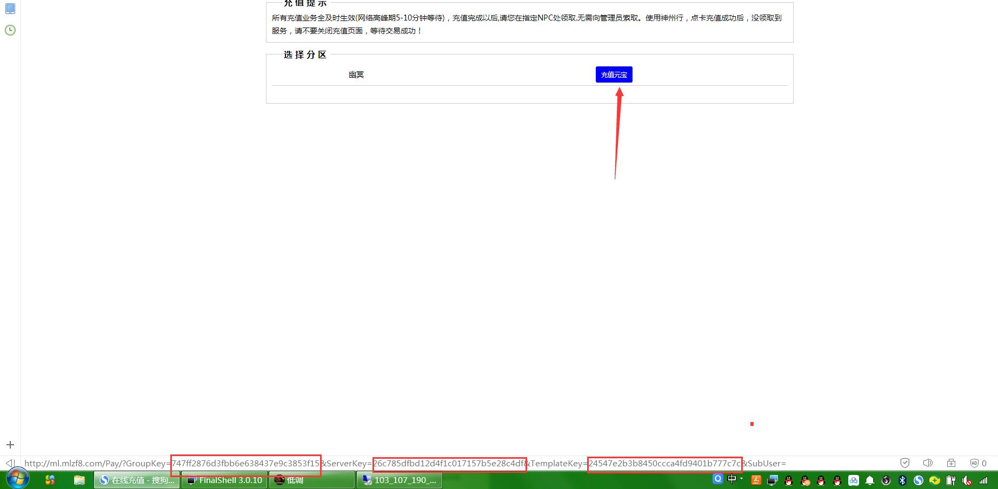Open the Windows Start menu
Screen dimensions: 998x489
pyautogui.click(x=16, y=479)
